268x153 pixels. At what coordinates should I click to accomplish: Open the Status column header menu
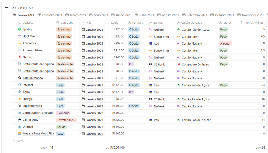point(227,23)
